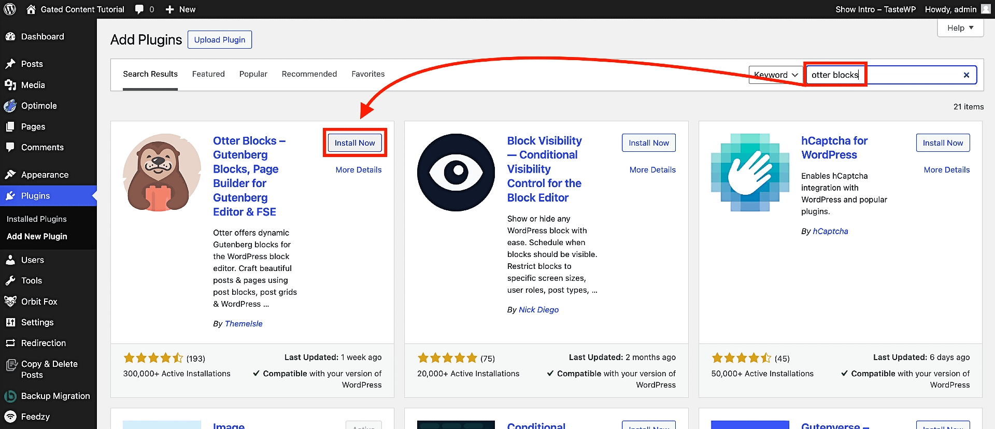Screen dimensions: 995x429
Task: Visit the Themeisle author link
Action: point(244,324)
